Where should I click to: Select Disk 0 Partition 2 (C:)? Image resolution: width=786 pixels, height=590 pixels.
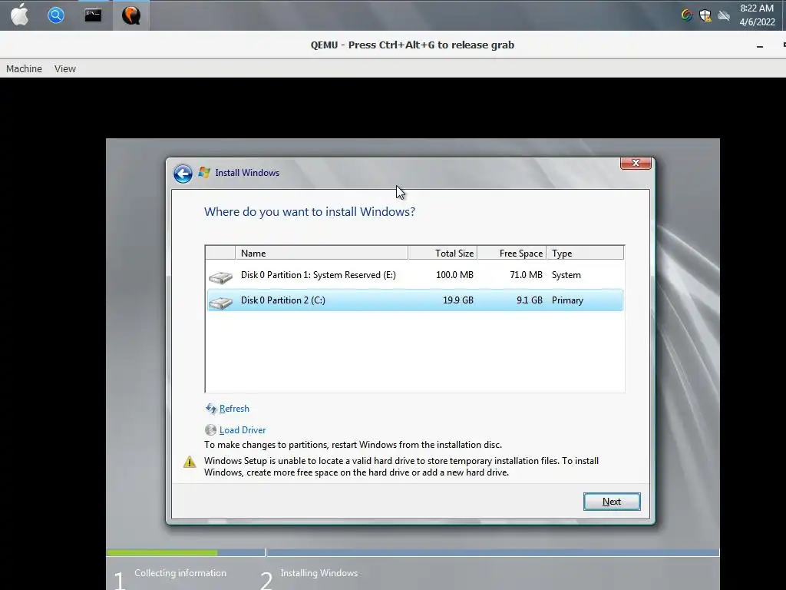pos(415,300)
